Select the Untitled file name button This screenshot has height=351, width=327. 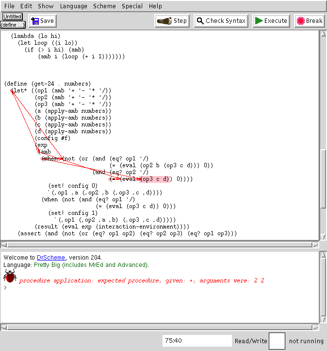(12, 17)
